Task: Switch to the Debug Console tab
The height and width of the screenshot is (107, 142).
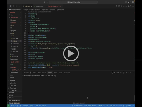Action: [x=42, y=73]
